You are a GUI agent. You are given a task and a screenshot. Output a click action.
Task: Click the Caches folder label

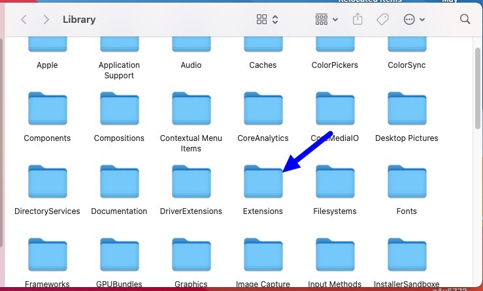(263, 65)
